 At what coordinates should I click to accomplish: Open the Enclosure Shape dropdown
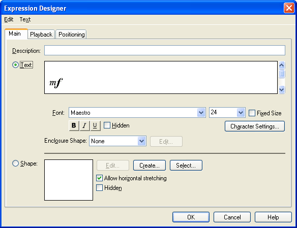[x=141, y=141]
